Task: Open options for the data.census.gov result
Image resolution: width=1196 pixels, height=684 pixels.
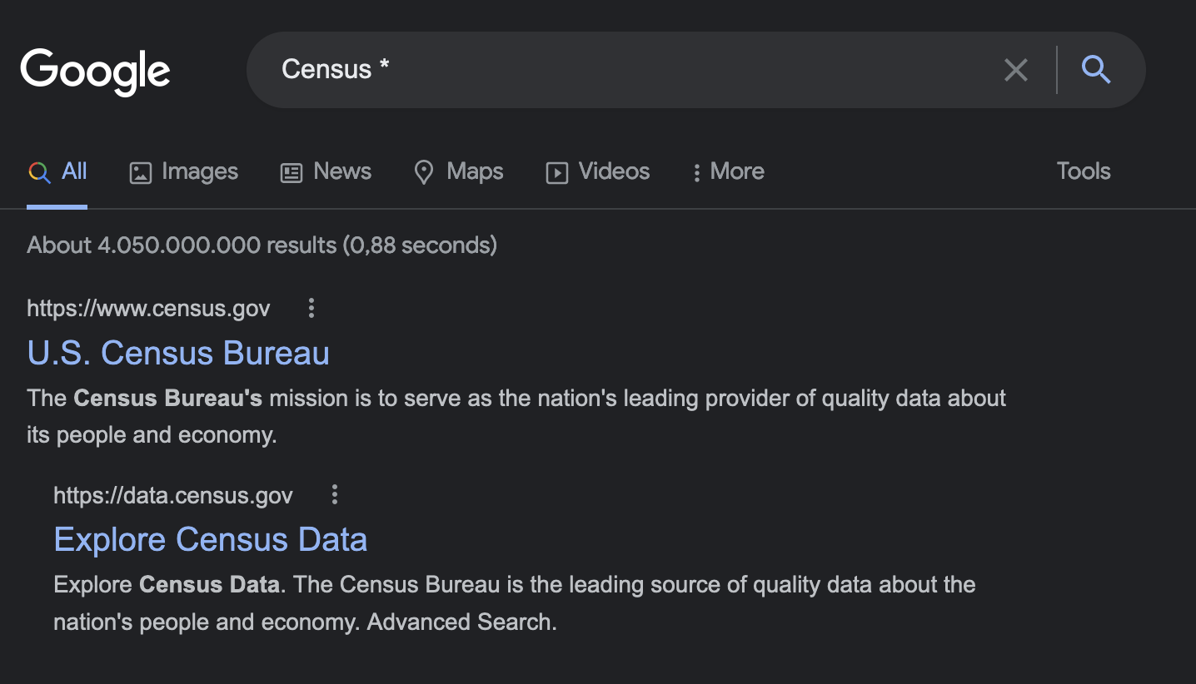Action: [334, 494]
